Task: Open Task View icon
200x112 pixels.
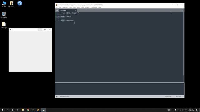Action: (x=17, y=110)
